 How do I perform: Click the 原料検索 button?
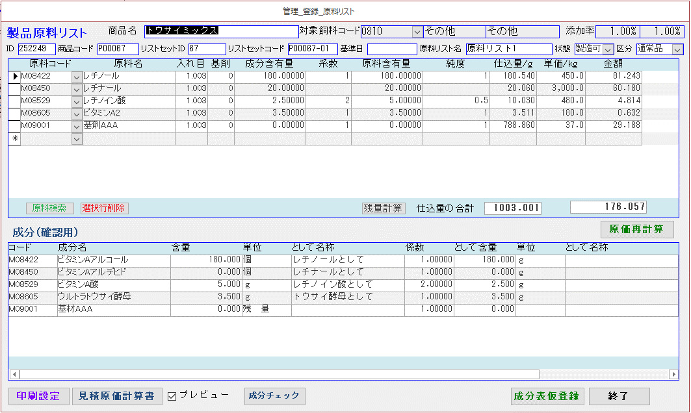click(x=49, y=208)
